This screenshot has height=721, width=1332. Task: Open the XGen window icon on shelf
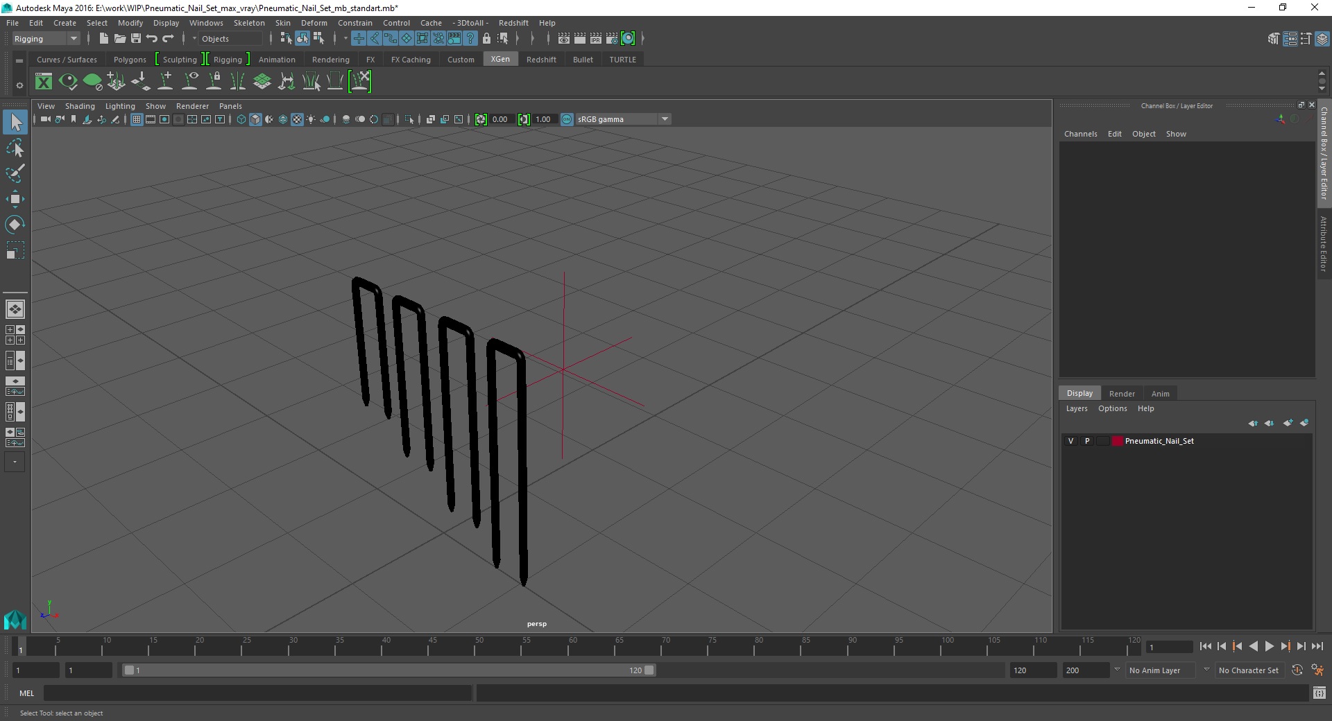[44, 82]
